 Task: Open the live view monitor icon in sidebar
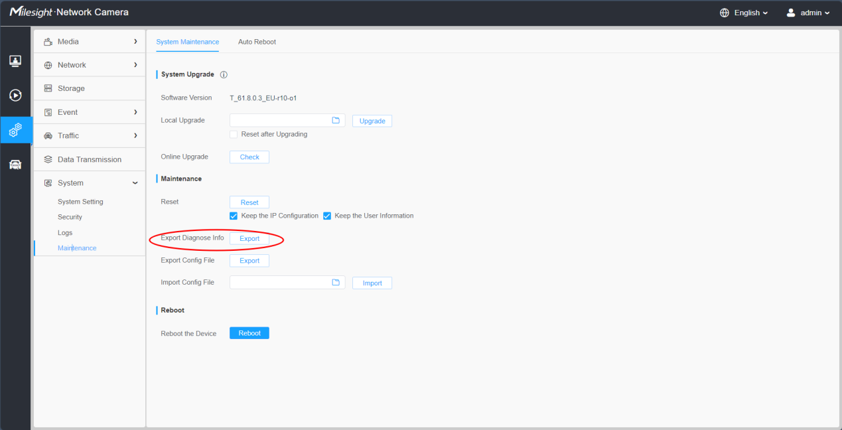pyautogui.click(x=15, y=61)
